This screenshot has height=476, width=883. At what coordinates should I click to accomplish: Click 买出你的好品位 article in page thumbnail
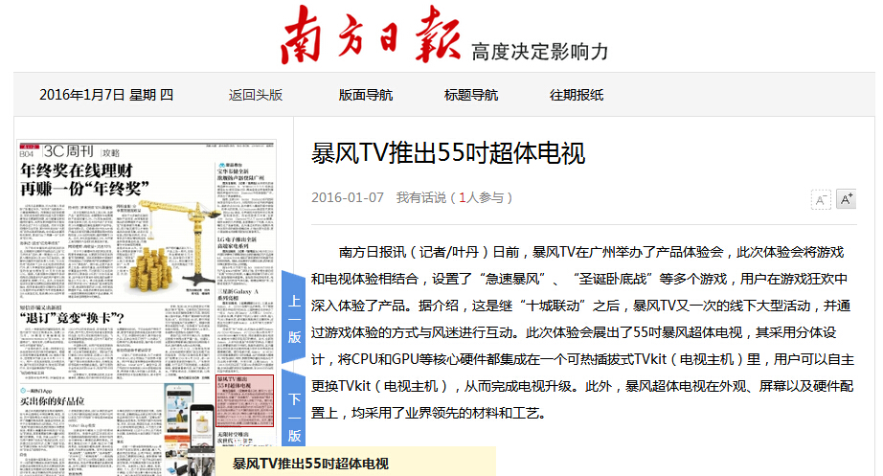[x=53, y=401]
